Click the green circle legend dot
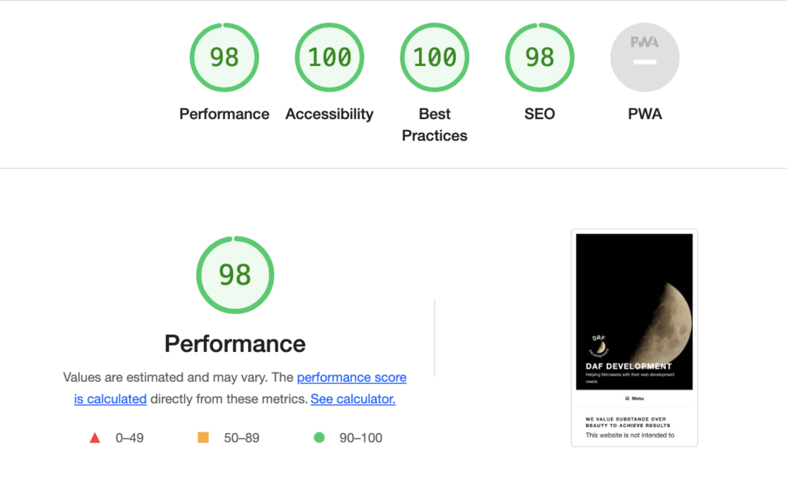Image resolution: width=787 pixels, height=497 pixels. tap(319, 437)
